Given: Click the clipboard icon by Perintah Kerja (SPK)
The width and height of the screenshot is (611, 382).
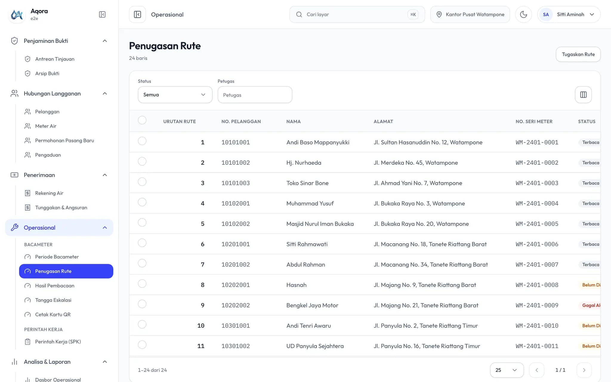Looking at the screenshot, I should [27, 342].
